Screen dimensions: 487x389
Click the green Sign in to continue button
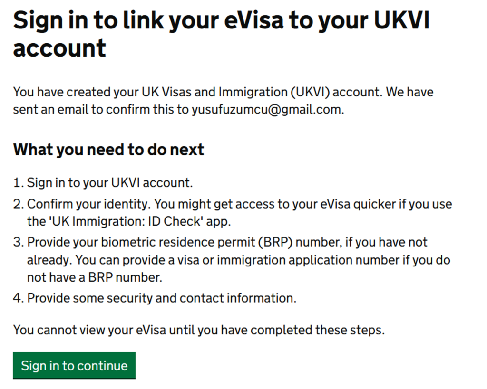(x=74, y=366)
